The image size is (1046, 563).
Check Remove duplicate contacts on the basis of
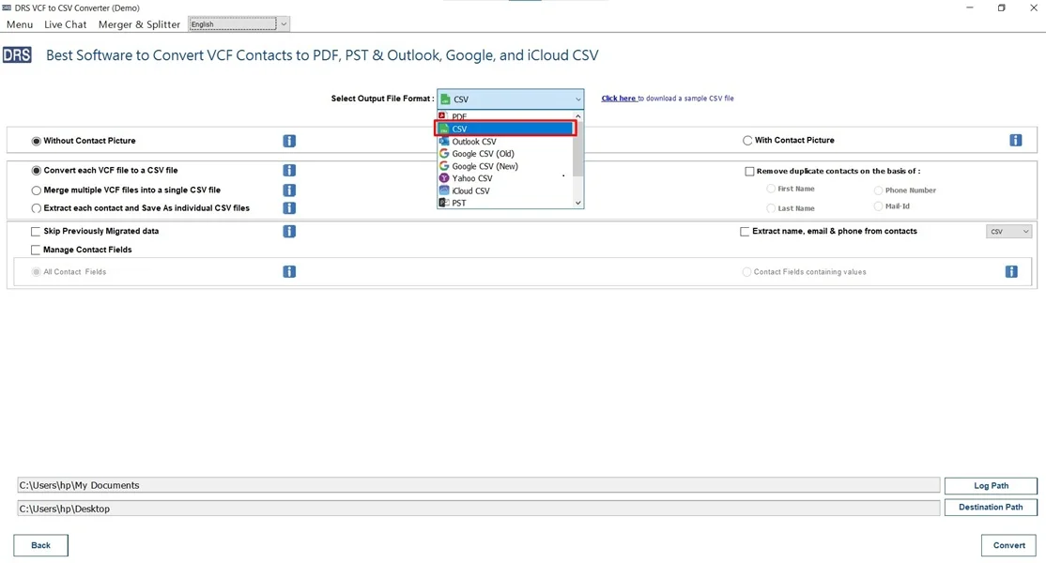tap(748, 170)
